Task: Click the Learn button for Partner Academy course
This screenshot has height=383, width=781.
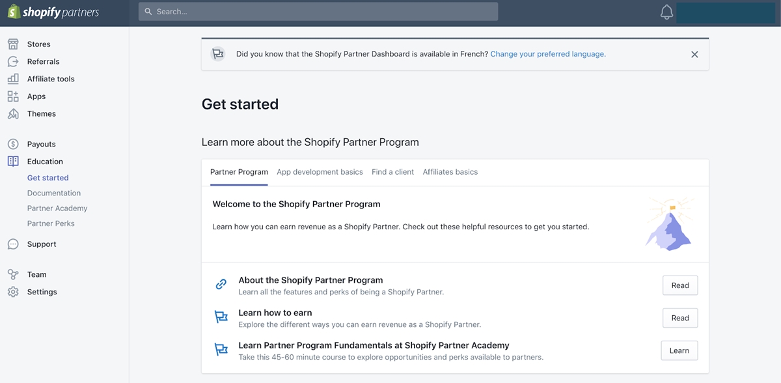Action: [x=679, y=350]
